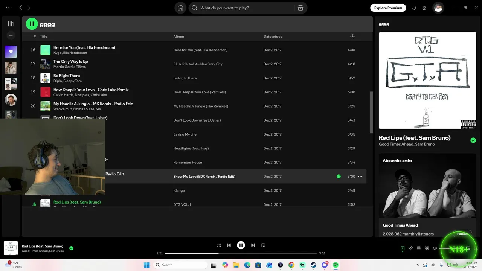Open artist link Martin Garrix
Image resolution: width=482 pixels, height=271 pixels.
click(x=64, y=67)
